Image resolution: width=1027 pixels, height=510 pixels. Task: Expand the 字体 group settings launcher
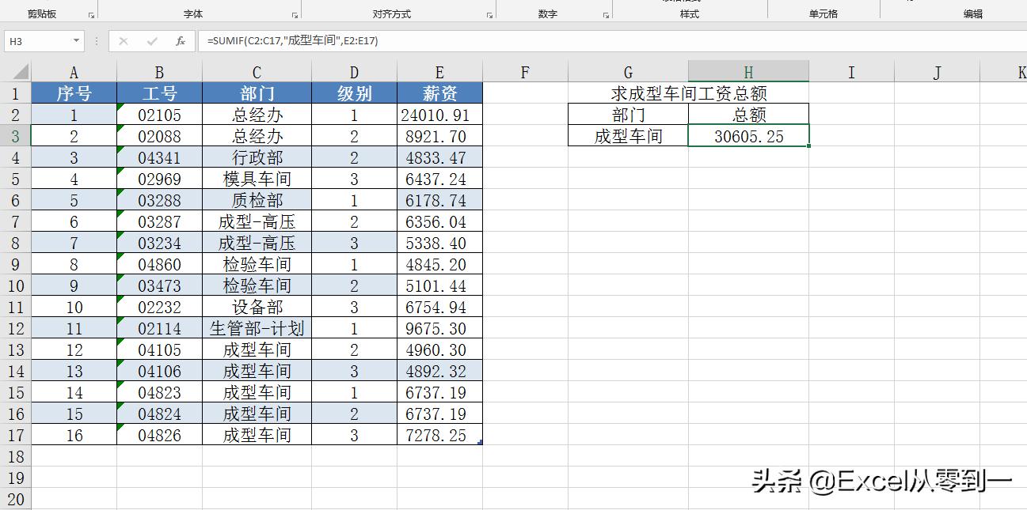[x=294, y=13]
